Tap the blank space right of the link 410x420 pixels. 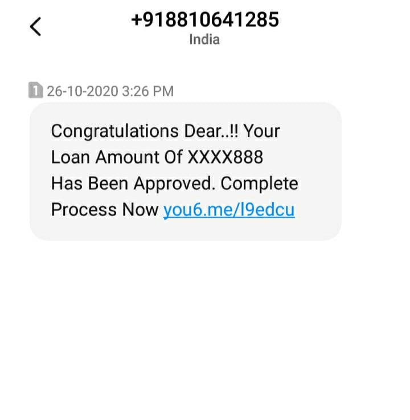[318, 210]
